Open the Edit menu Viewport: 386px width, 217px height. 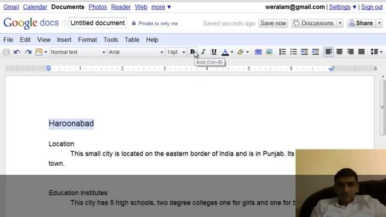point(25,40)
